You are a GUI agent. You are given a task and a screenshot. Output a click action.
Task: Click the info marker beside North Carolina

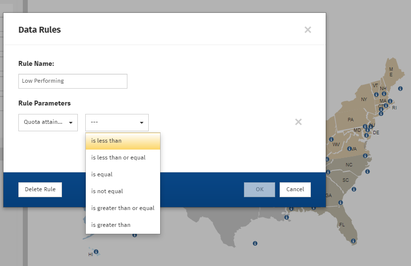(x=367, y=172)
